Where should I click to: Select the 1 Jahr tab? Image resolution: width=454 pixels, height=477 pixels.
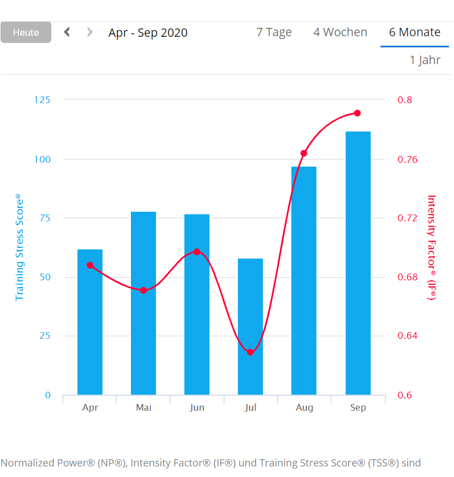(425, 60)
